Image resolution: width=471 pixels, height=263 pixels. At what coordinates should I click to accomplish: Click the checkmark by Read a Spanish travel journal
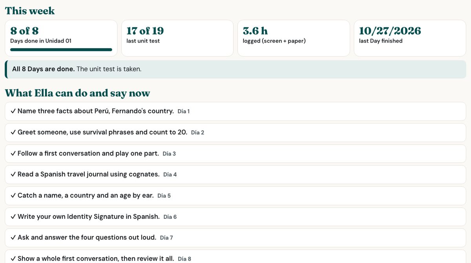click(x=13, y=175)
